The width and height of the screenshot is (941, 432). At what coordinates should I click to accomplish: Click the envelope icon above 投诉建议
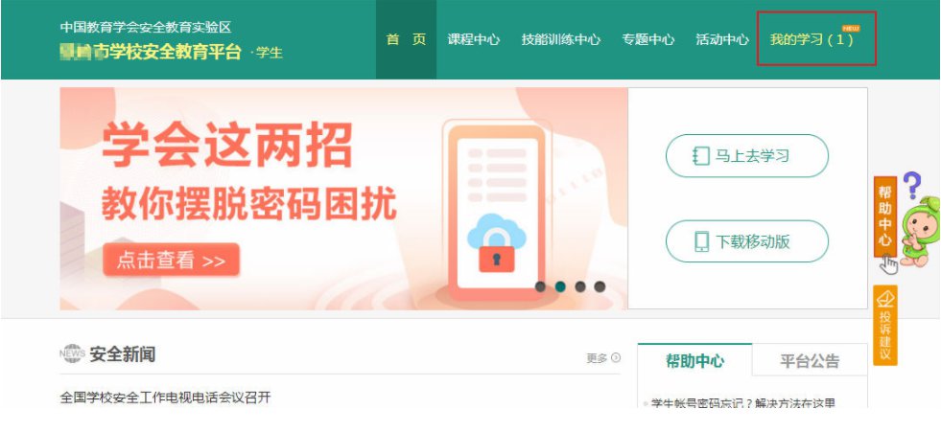point(885,298)
